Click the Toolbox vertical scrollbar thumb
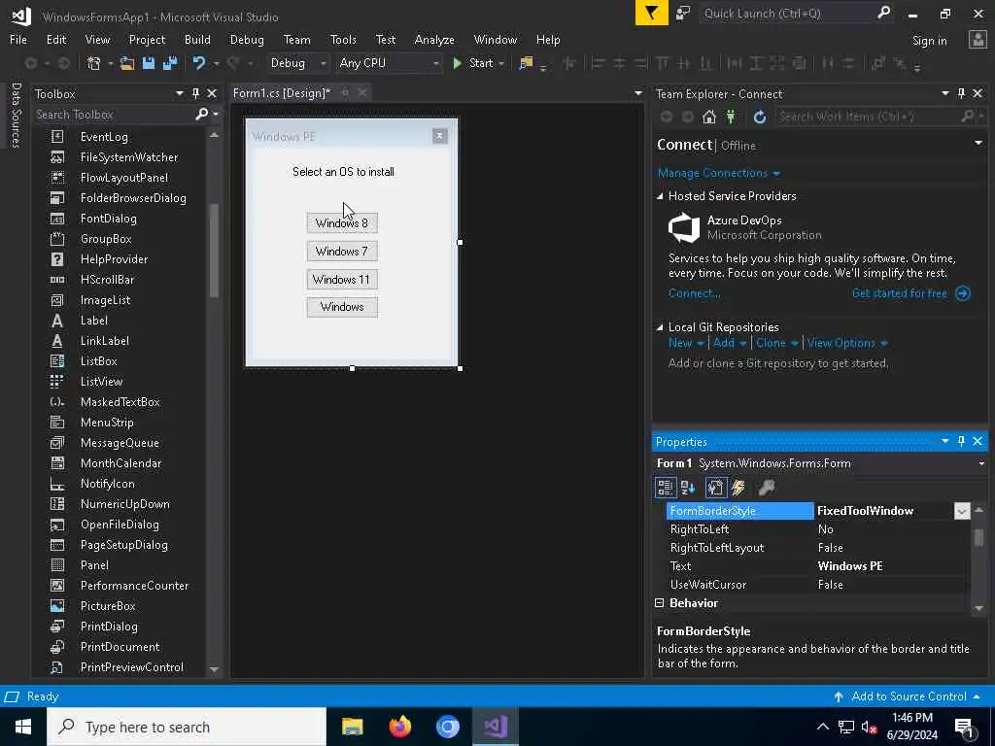Screen dimensions: 995x746 pyautogui.click(x=214, y=250)
